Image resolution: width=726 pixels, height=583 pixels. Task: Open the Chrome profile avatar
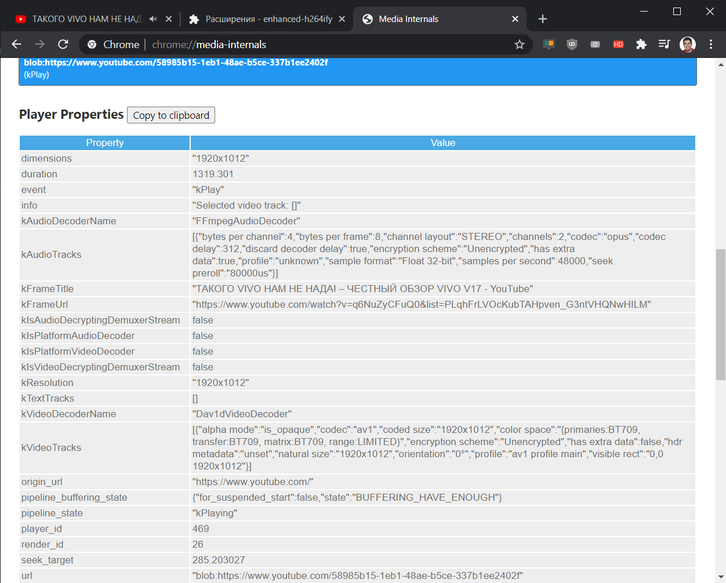tap(688, 44)
